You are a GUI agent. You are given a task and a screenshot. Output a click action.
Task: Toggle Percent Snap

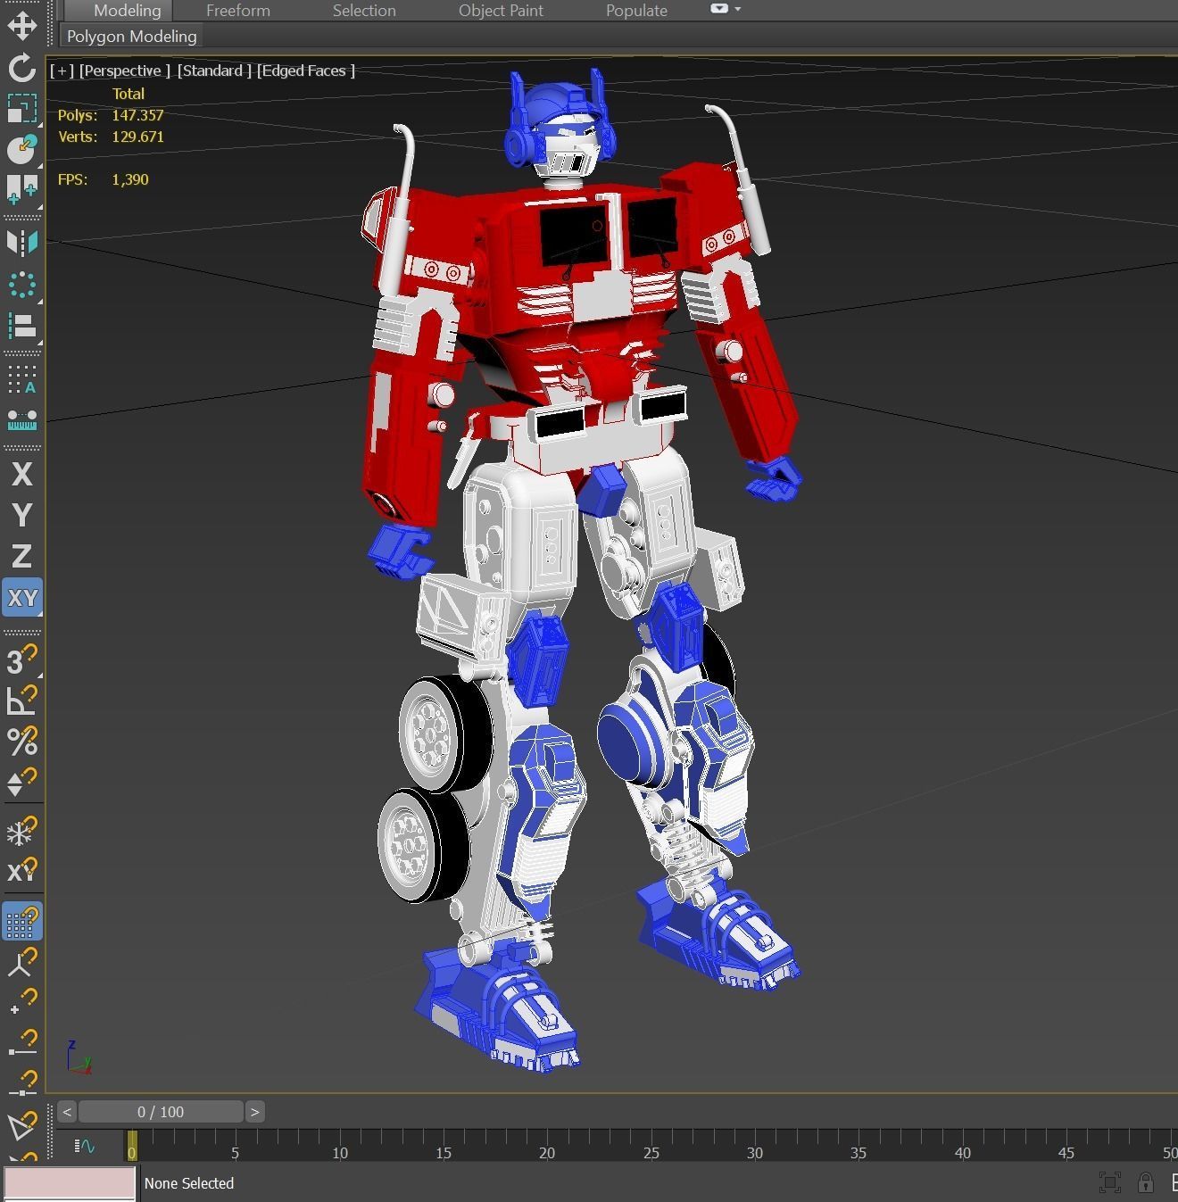21,742
